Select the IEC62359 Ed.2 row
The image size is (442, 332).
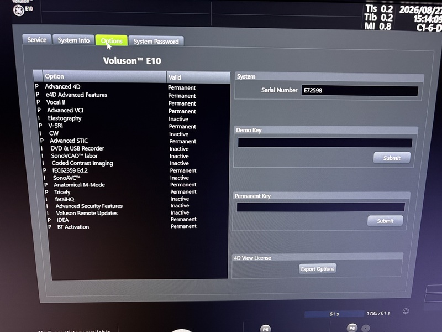(x=135, y=170)
